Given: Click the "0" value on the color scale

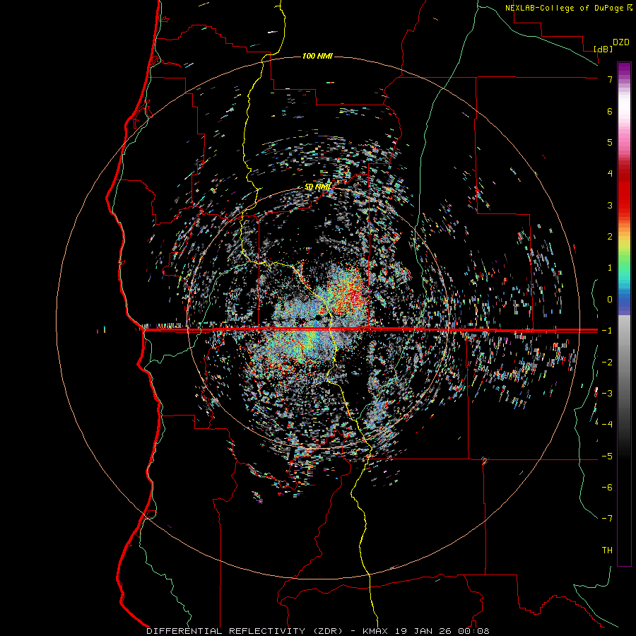Looking at the screenshot, I should (x=610, y=300).
